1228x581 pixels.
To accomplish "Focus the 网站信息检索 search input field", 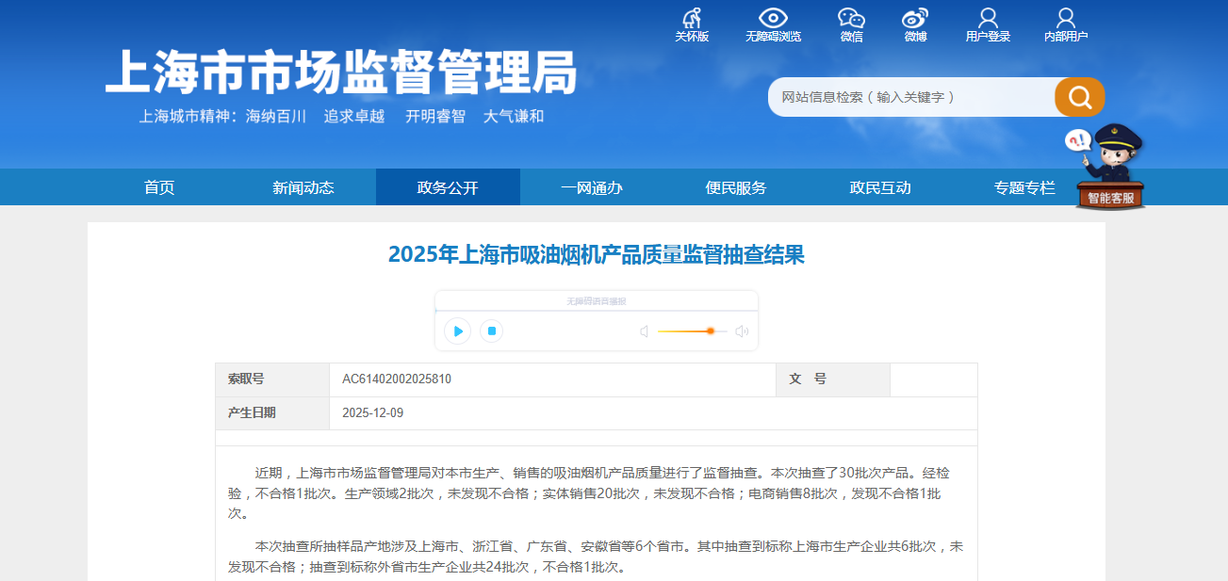I will click(909, 97).
